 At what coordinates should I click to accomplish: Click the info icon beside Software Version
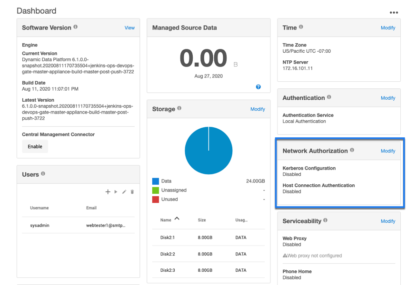click(x=76, y=27)
